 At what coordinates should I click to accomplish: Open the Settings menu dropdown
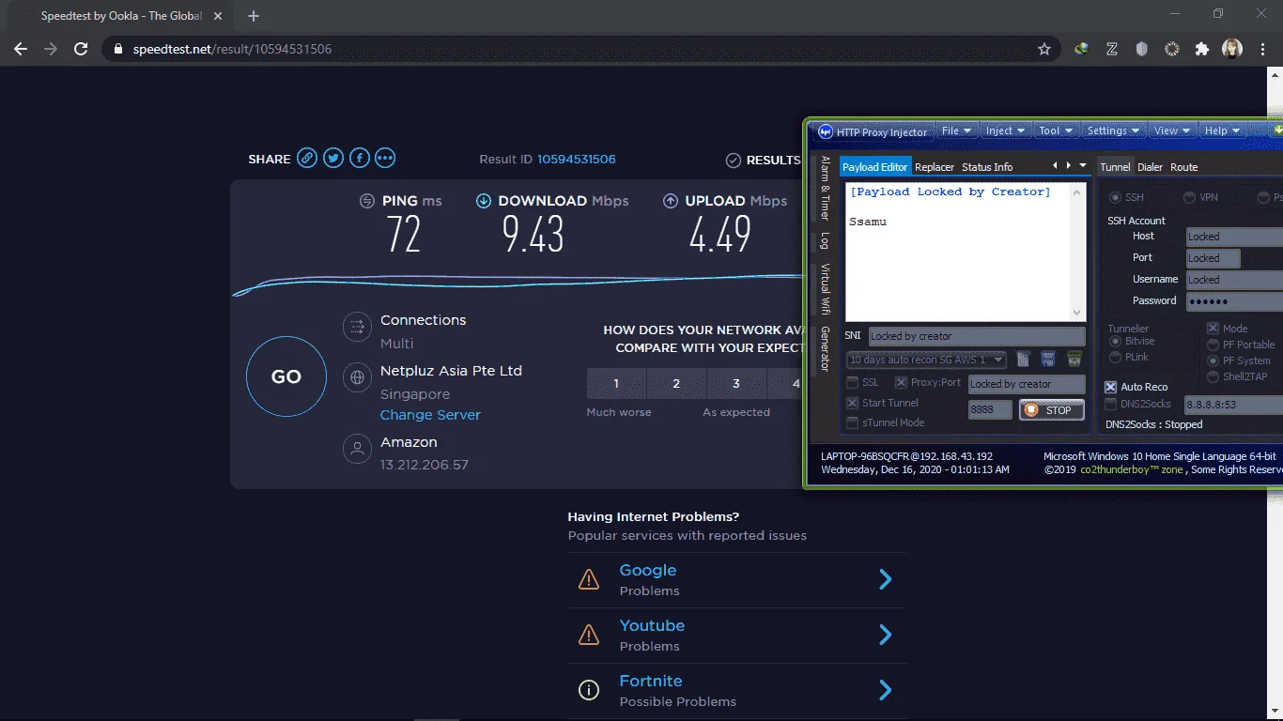click(x=1113, y=130)
